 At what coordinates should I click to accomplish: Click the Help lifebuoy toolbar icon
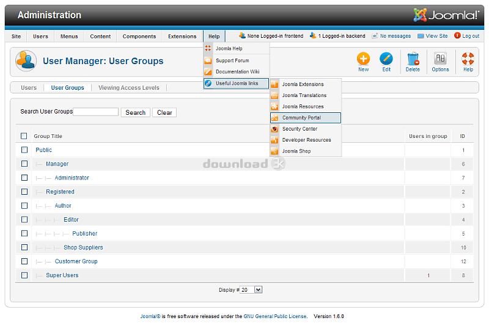[x=468, y=59]
